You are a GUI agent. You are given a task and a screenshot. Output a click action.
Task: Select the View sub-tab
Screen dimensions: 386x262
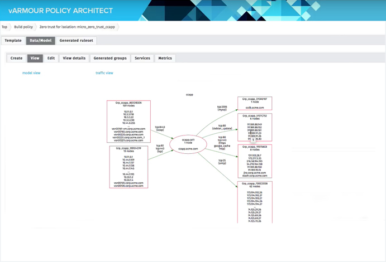pos(35,58)
